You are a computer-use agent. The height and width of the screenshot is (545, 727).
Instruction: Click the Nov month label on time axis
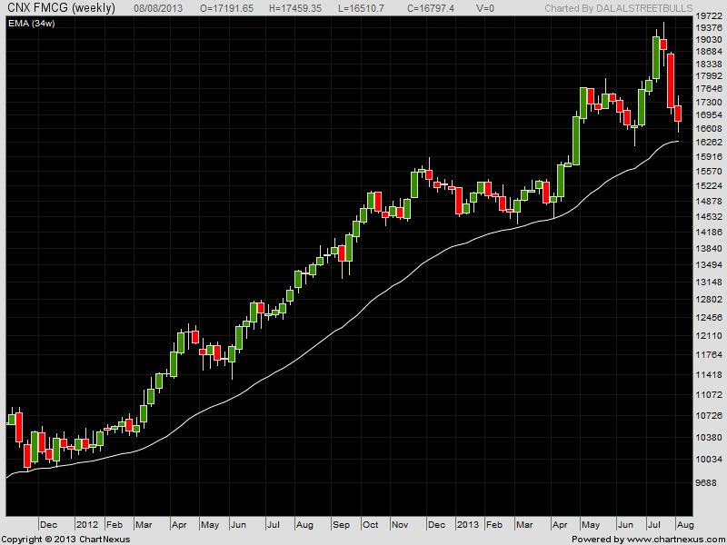(400, 525)
